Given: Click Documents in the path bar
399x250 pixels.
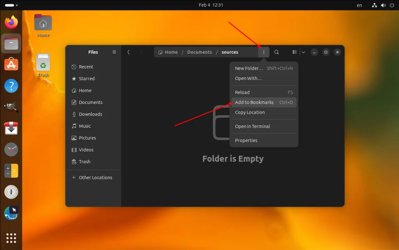Looking at the screenshot, I should point(199,52).
